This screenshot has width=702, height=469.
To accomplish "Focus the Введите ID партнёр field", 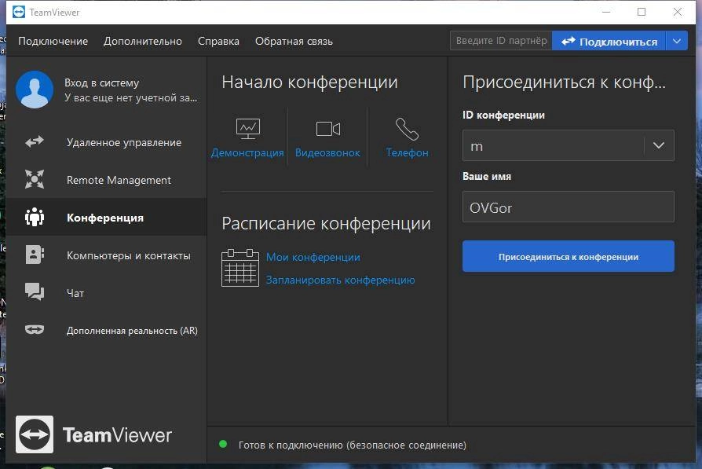I will point(501,41).
